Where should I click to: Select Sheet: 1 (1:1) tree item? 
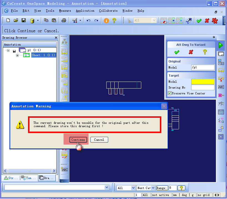pos(44,55)
